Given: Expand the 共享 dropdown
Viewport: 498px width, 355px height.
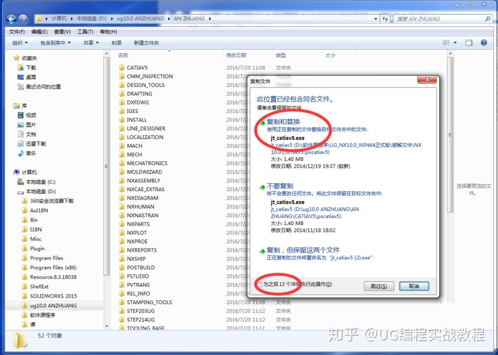Looking at the screenshot, I should [x=88, y=43].
